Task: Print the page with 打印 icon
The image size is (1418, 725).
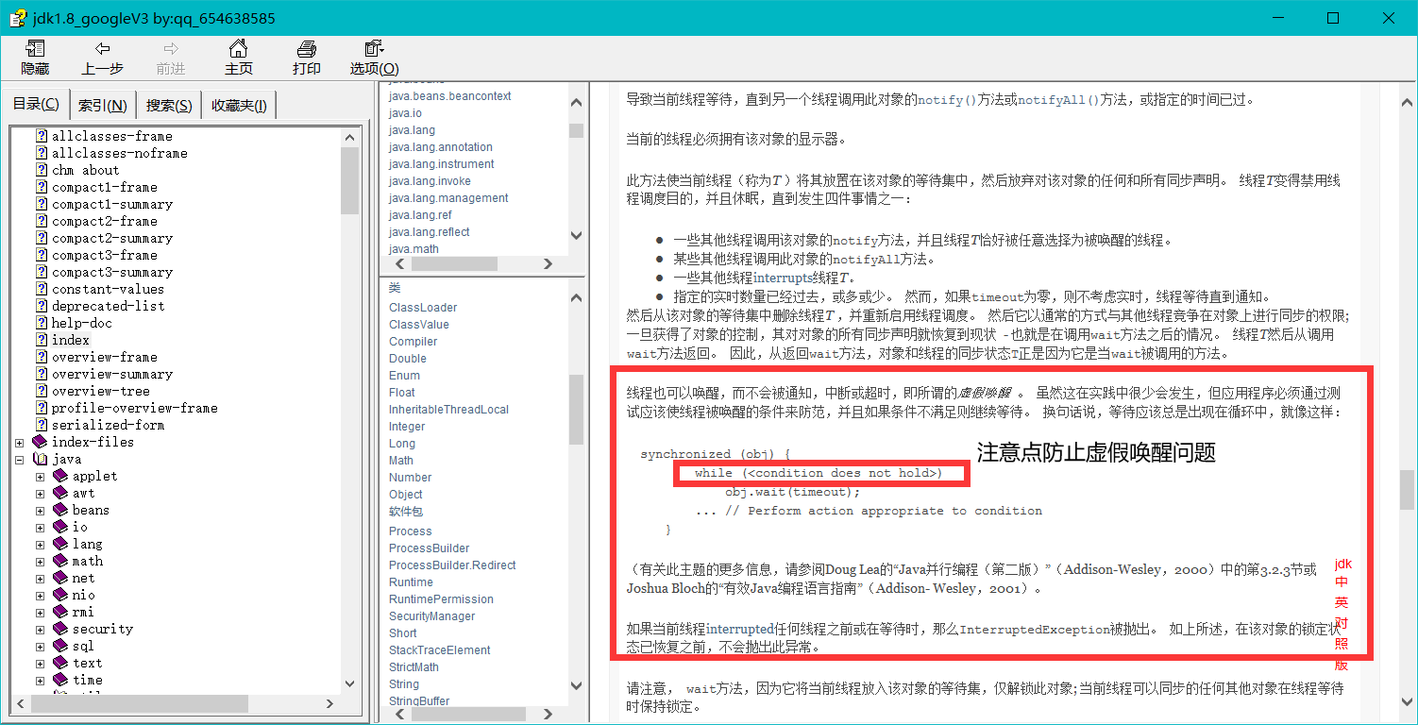Action: [x=307, y=49]
